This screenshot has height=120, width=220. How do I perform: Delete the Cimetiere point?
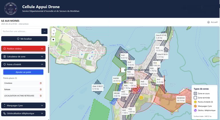(41, 83)
